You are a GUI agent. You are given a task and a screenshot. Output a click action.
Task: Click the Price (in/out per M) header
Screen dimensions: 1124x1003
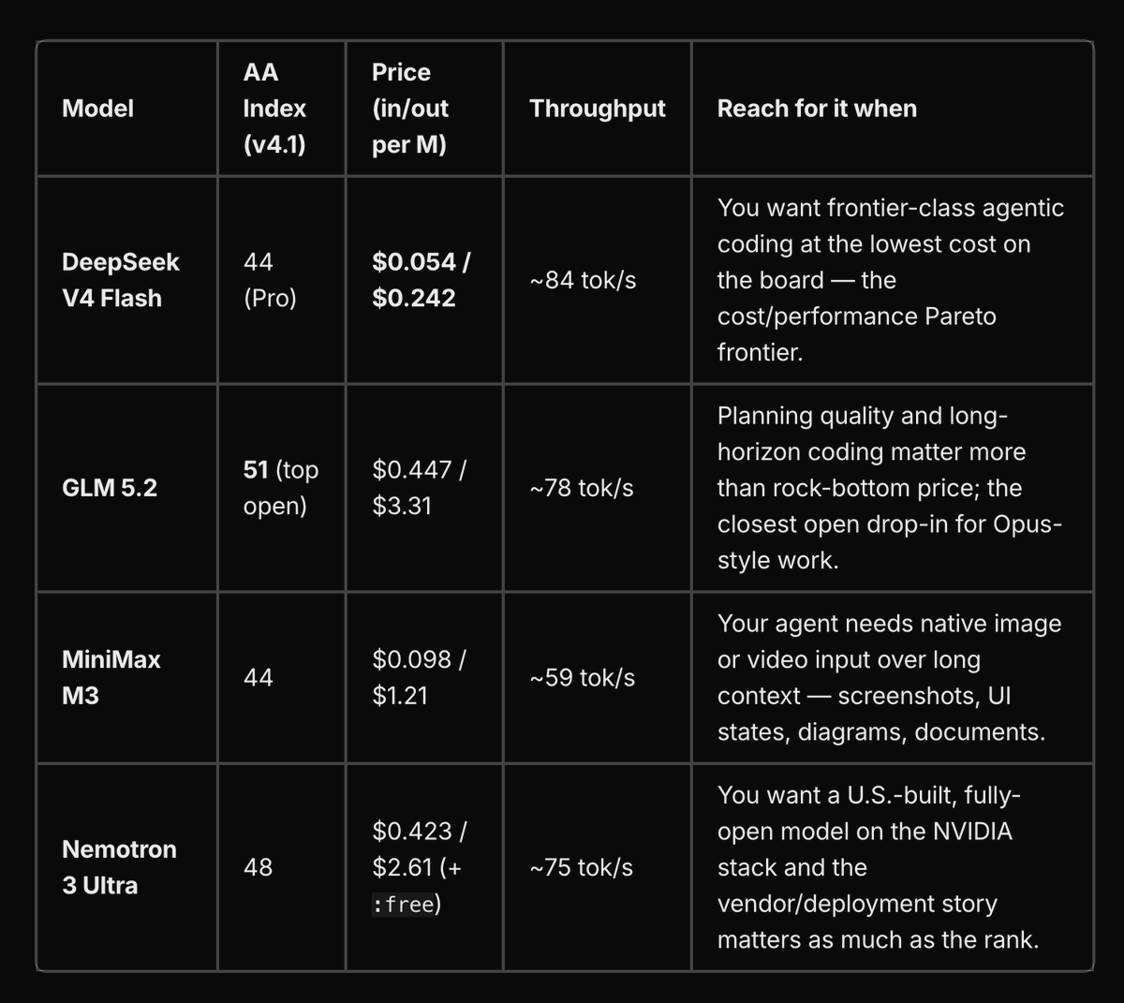pos(409,109)
